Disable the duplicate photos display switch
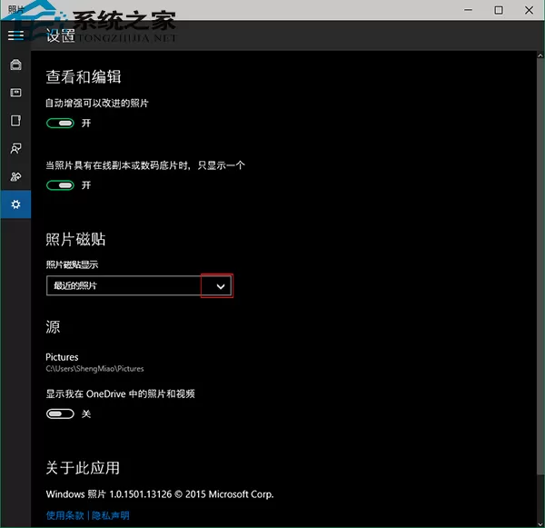This screenshot has height=528, width=545. pos(60,185)
